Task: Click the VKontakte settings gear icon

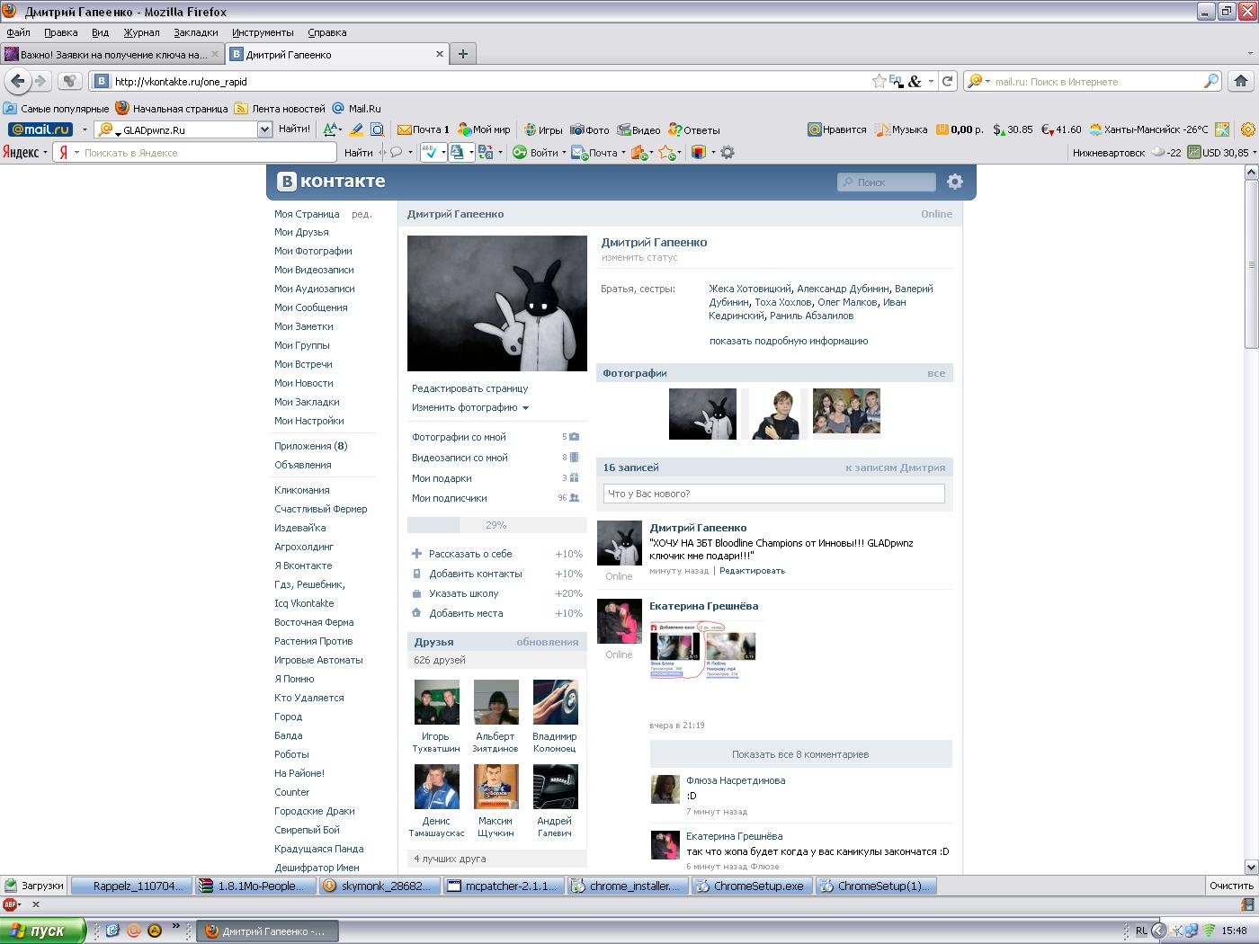Action: 954,182
